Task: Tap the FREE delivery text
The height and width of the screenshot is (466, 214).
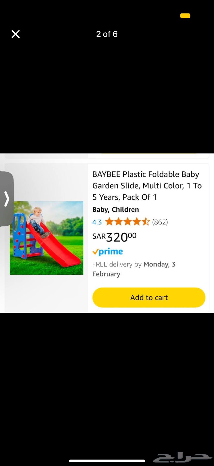Action: point(117,264)
